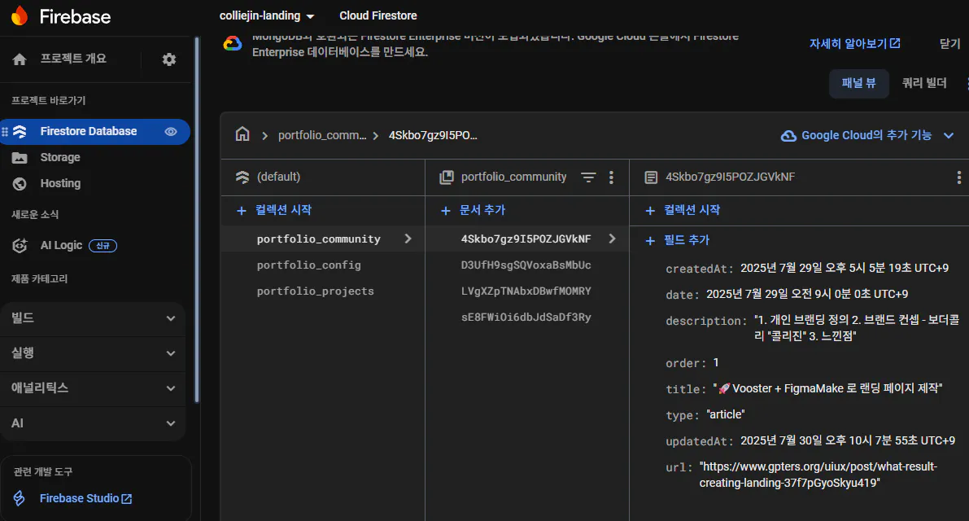
Task: Open portfolio_community collection three-dot menu
Action: [612, 177]
